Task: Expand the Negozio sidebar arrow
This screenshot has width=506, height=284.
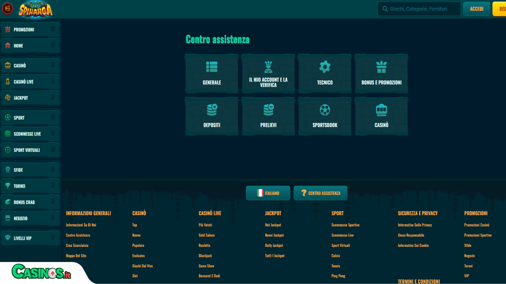Action: [53, 218]
